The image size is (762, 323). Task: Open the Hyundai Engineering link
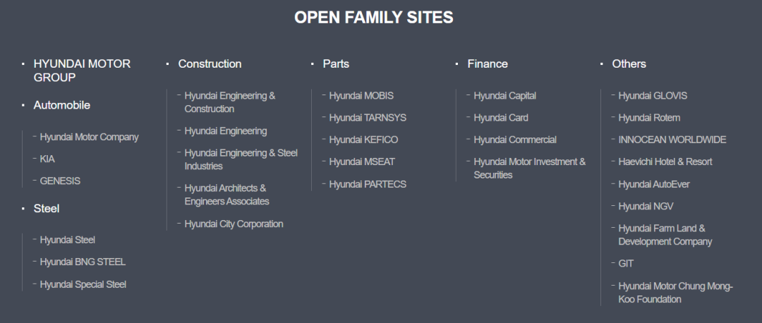tap(226, 131)
